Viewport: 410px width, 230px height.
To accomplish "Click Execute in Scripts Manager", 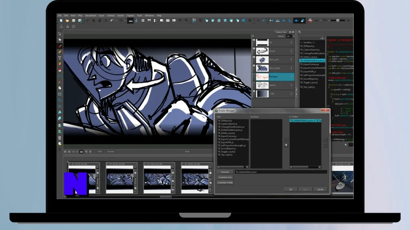I will (x=225, y=172).
